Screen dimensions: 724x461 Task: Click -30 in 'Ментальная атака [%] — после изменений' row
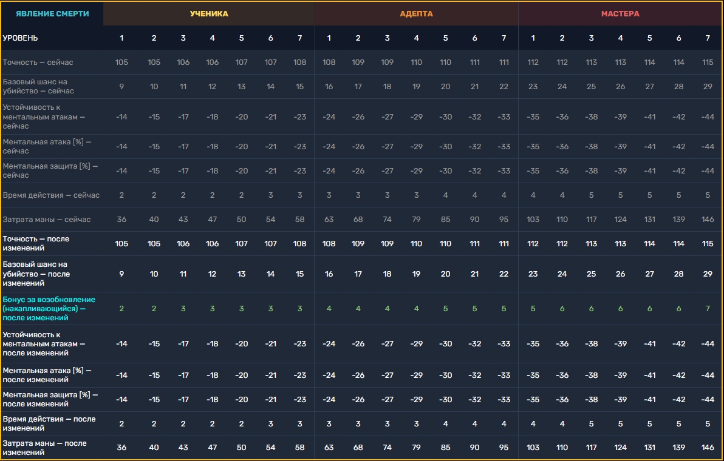445,375
